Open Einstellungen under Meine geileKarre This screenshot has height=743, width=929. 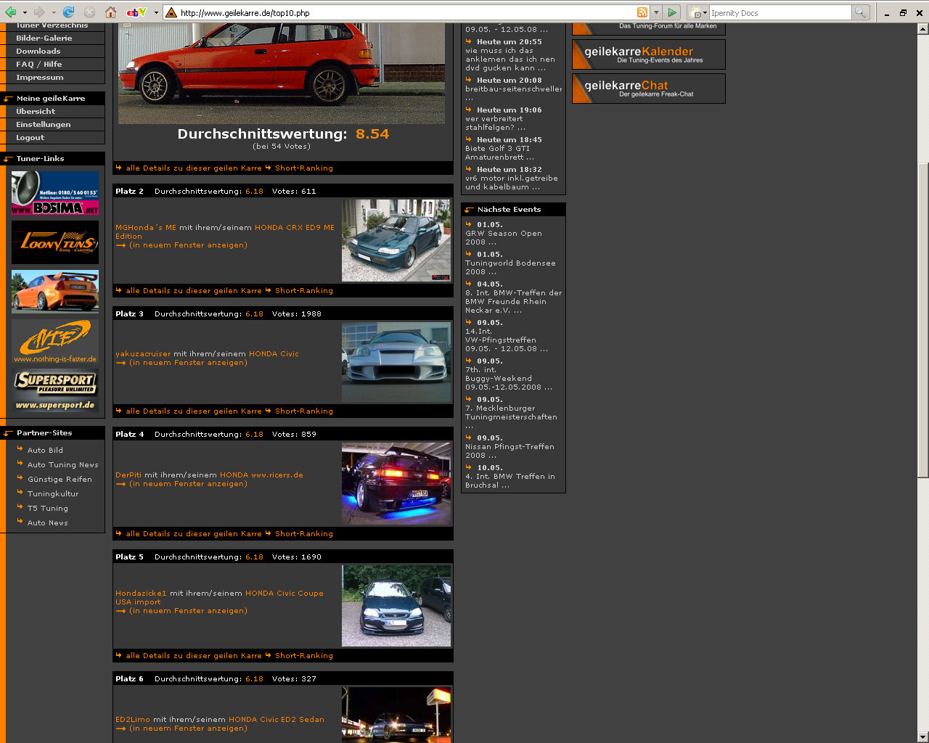[x=44, y=124]
